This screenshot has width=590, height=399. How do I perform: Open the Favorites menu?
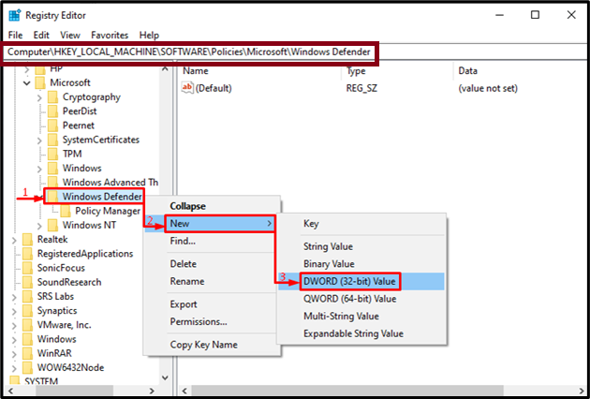click(111, 35)
